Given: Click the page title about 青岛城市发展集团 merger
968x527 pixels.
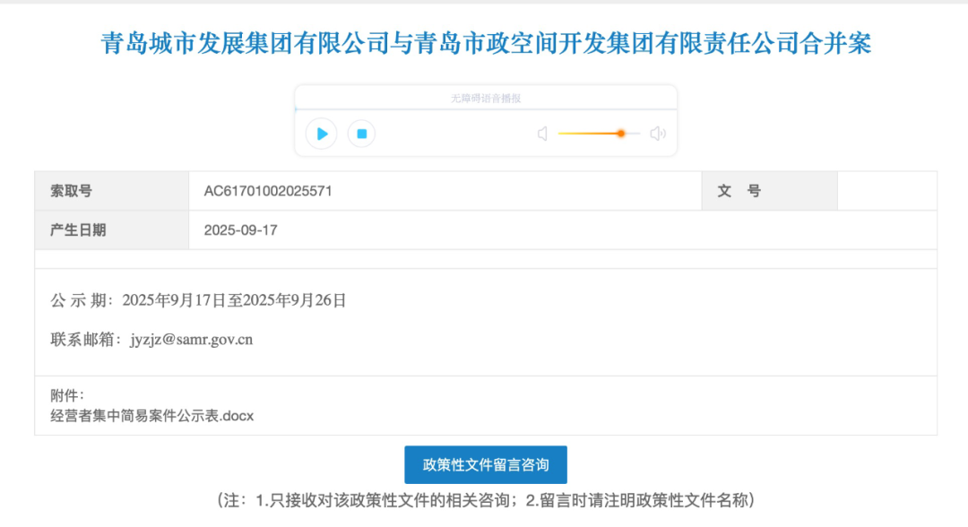Looking at the screenshot, I should click(486, 44).
